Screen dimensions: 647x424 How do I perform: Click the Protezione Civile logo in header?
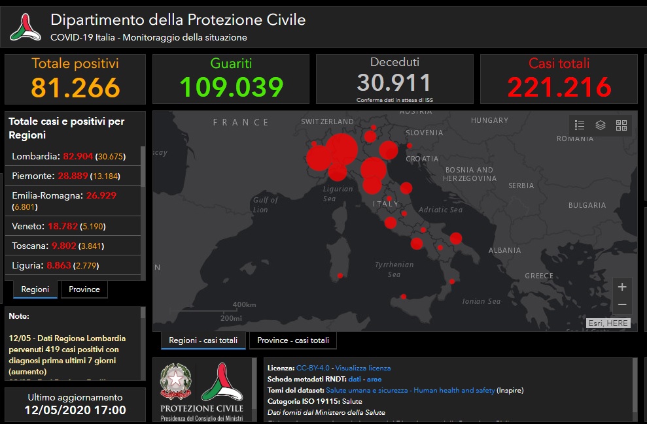click(26, 27)
